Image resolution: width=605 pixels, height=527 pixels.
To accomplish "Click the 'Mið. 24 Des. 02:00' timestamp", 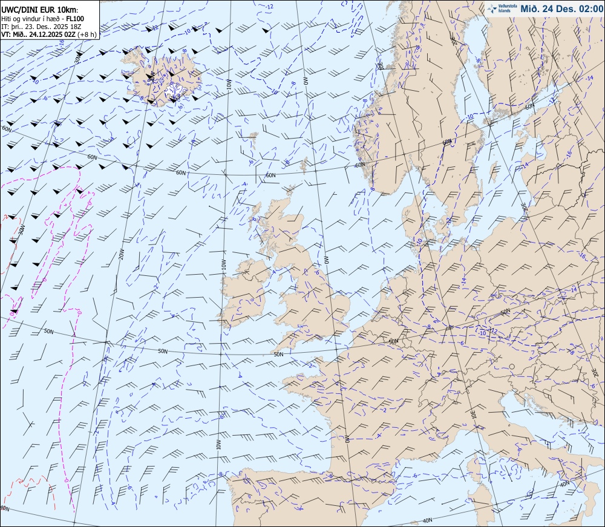I will tap(561, 8).
